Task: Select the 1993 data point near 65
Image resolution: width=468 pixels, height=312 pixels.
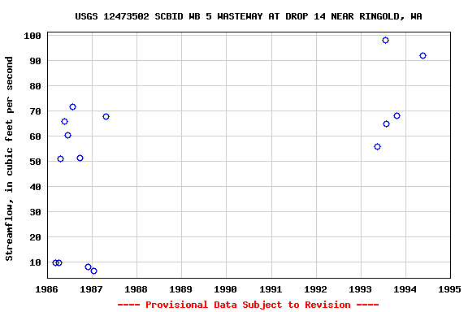Action: (x=386, y=123)
